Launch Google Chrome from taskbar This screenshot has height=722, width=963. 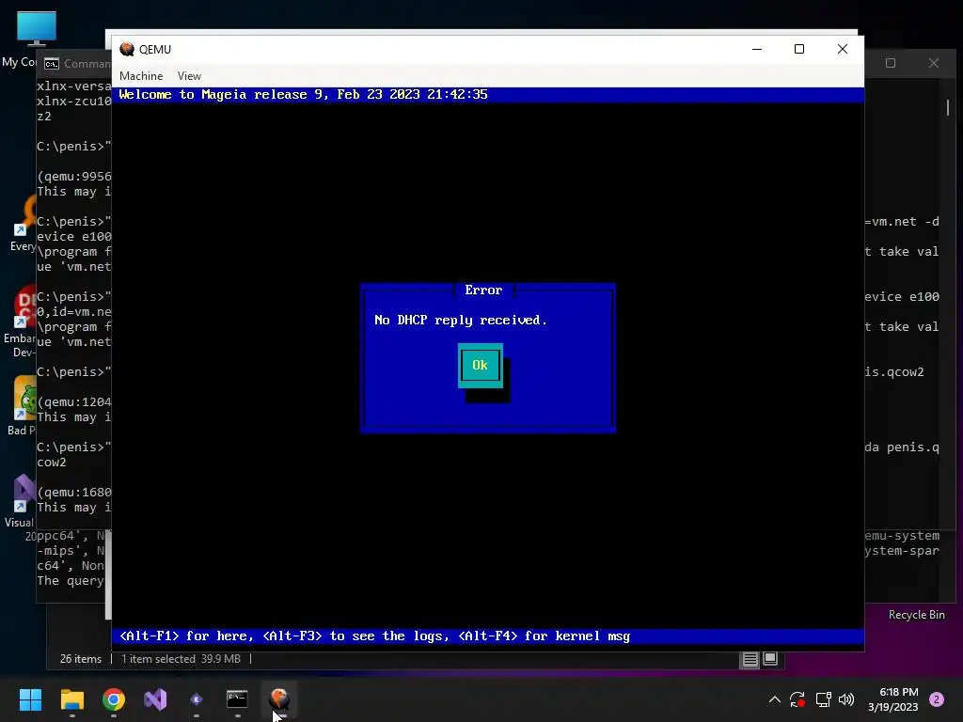coord(114,699)
